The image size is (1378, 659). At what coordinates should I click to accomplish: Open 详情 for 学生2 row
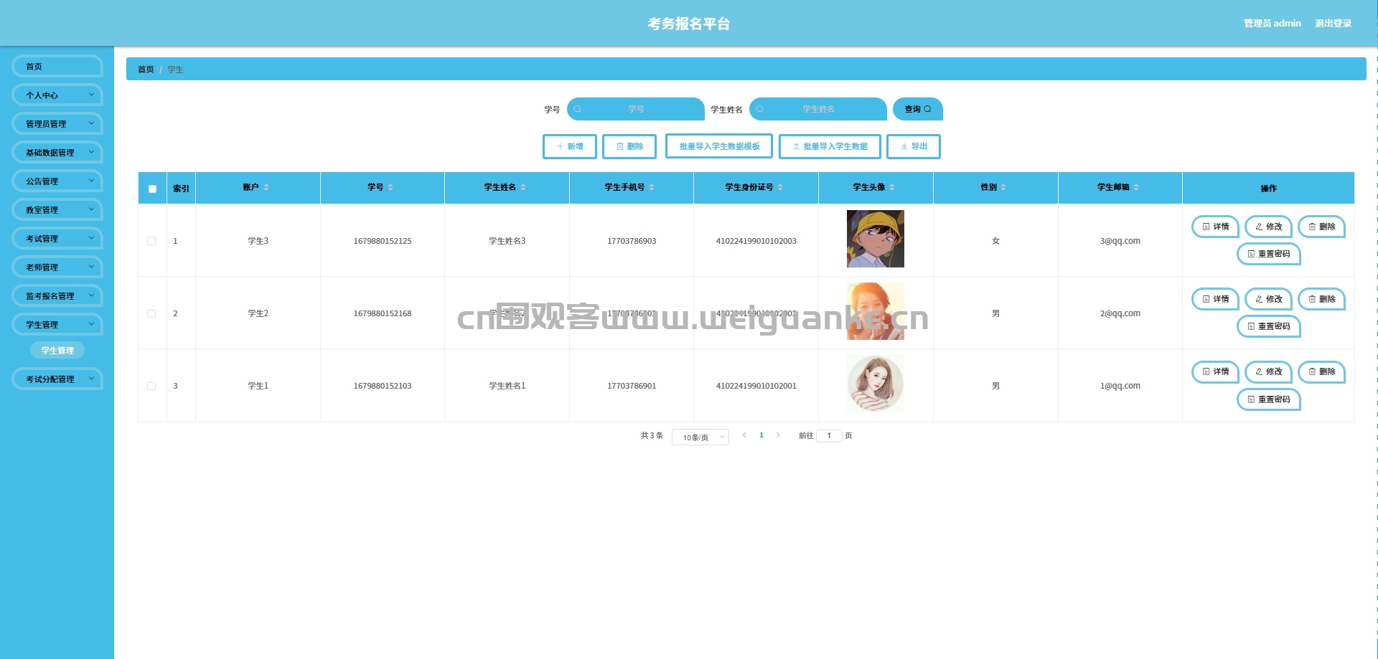pyautogui.click(x=1216, y=299)
